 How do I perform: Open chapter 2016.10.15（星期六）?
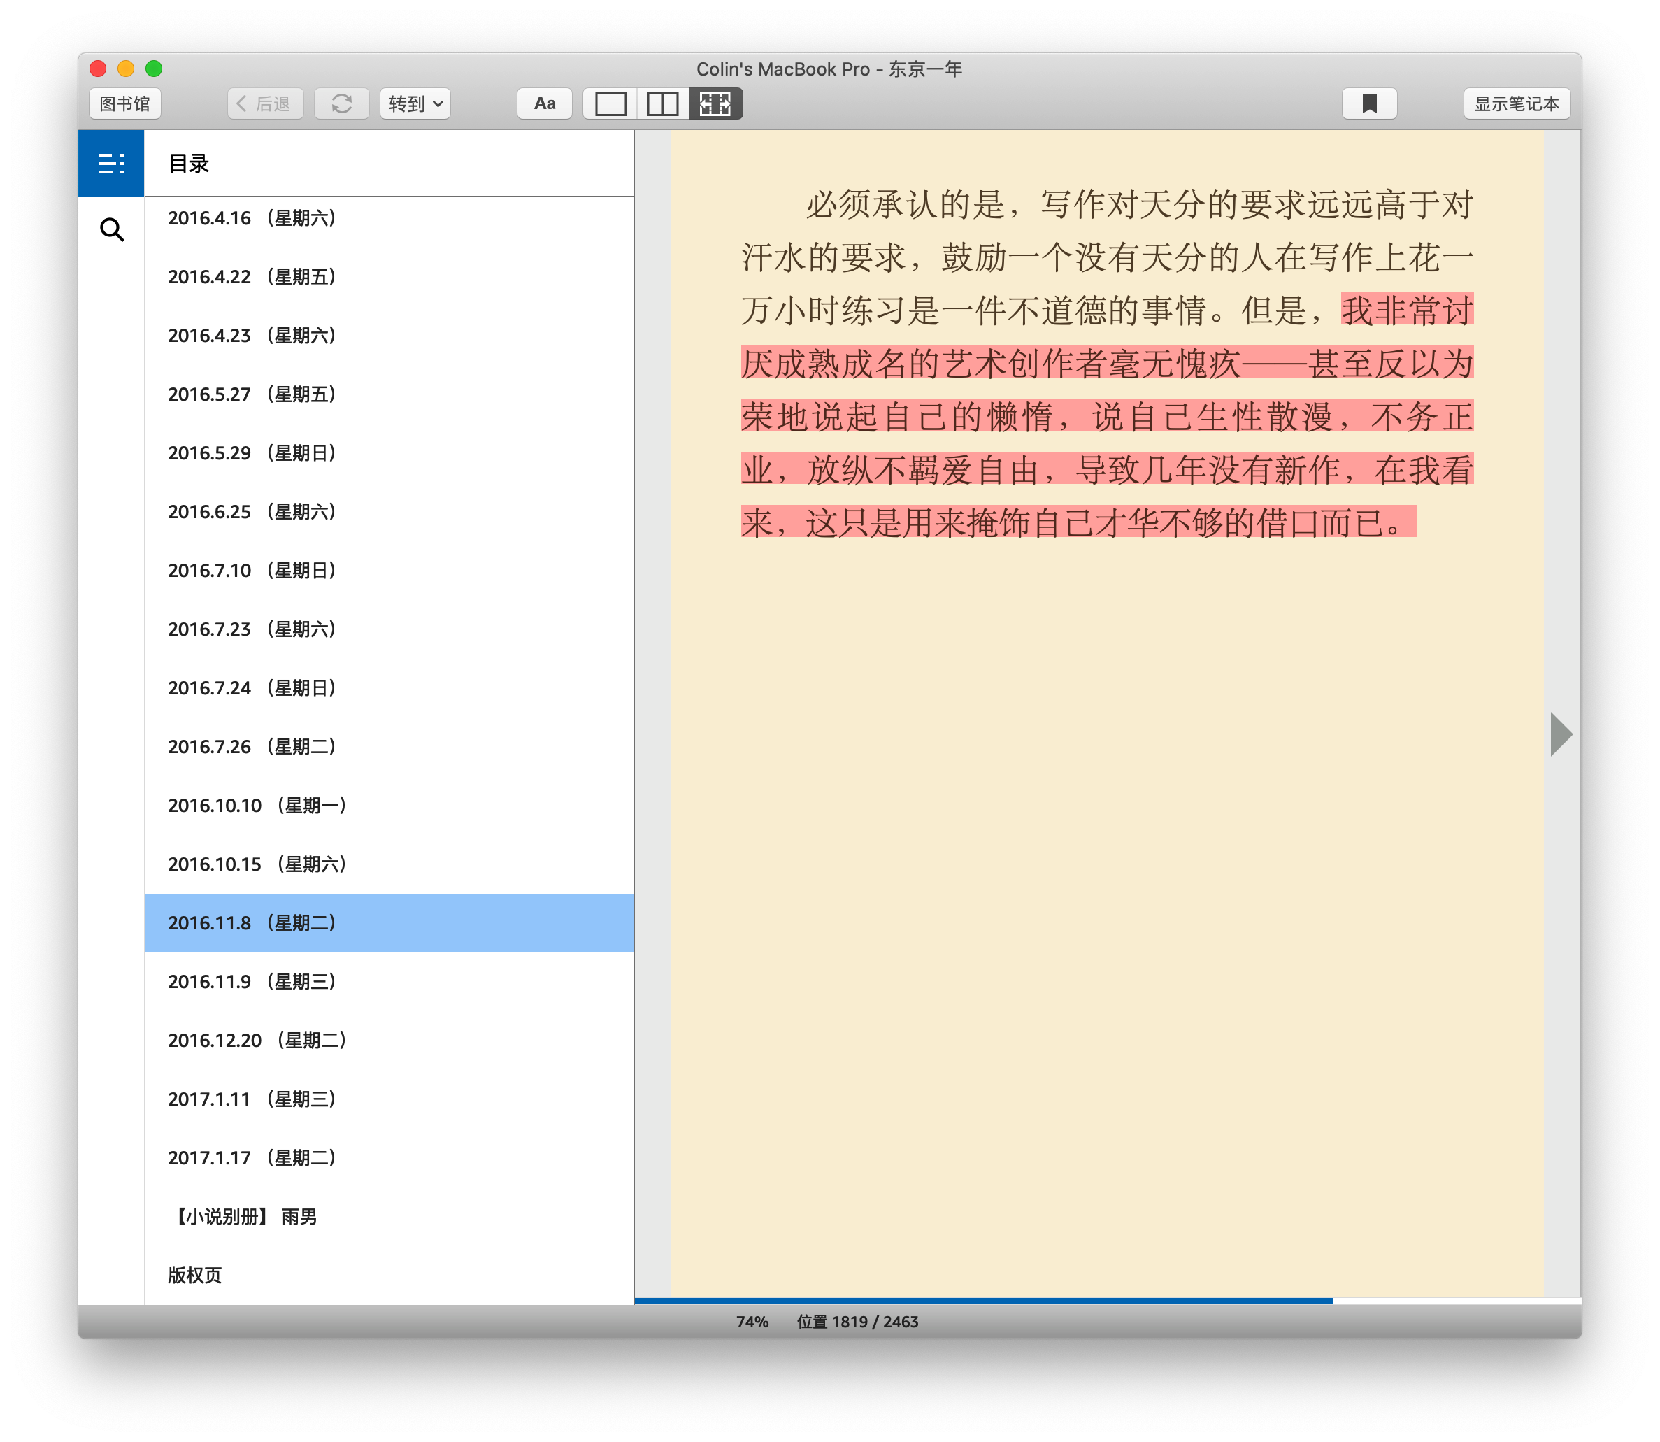(389, 864)
